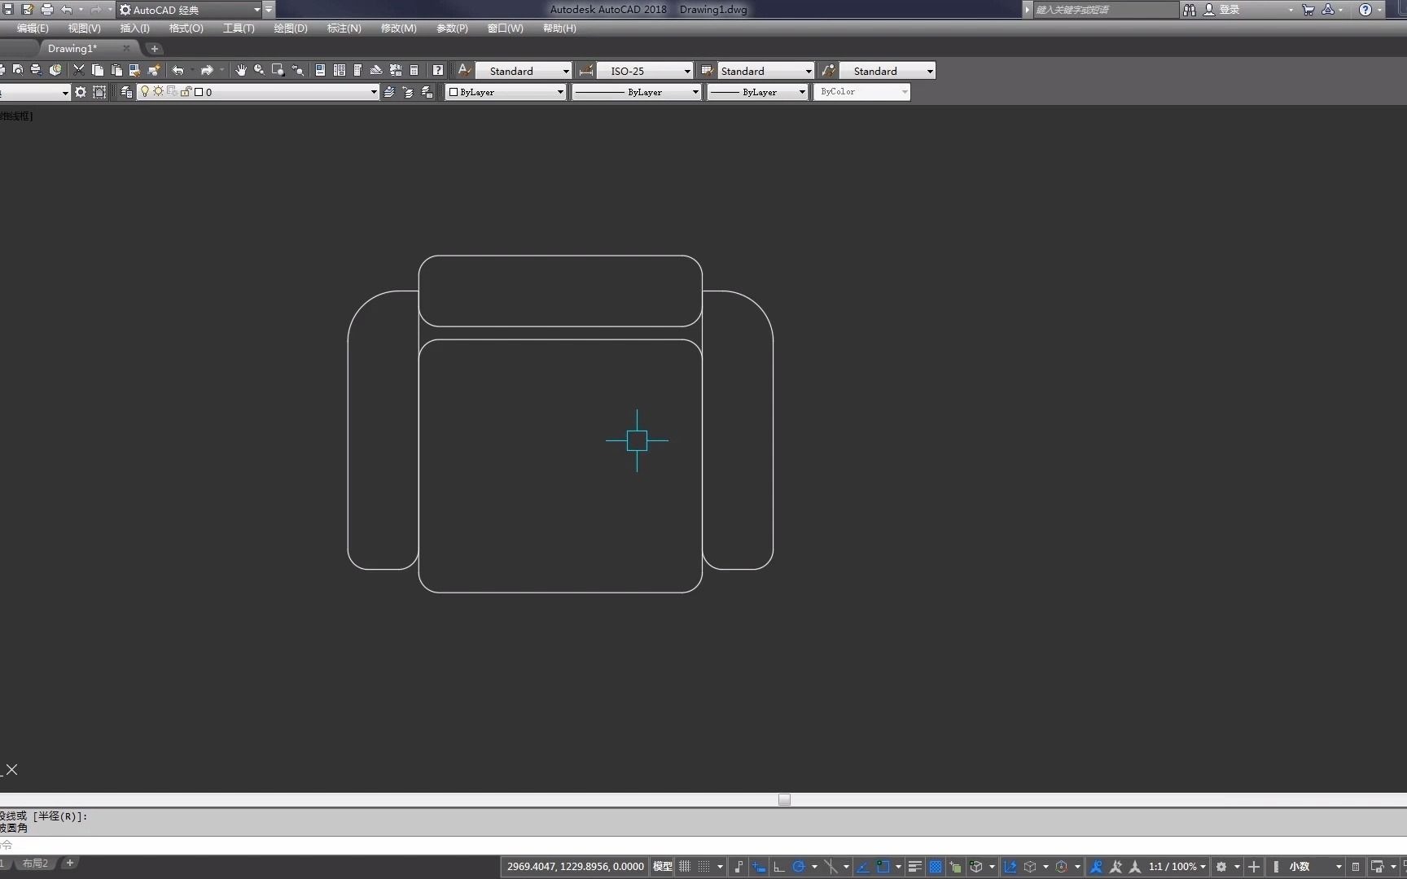Open the 格式(O) menu
Screen dimensions: 1407x879
pos(186,28)
